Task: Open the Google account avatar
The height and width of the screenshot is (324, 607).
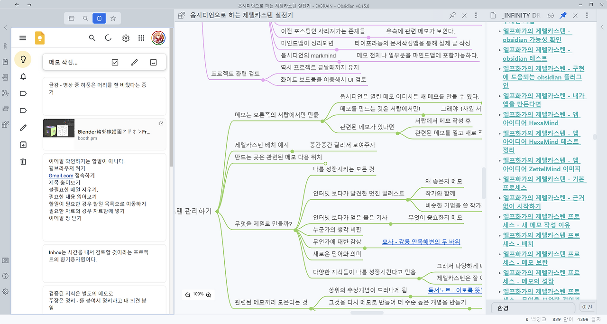Action: tap(158, 38)
